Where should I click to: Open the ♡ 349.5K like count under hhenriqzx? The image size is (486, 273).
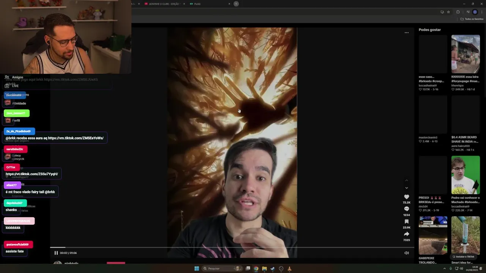click(458, 89)
